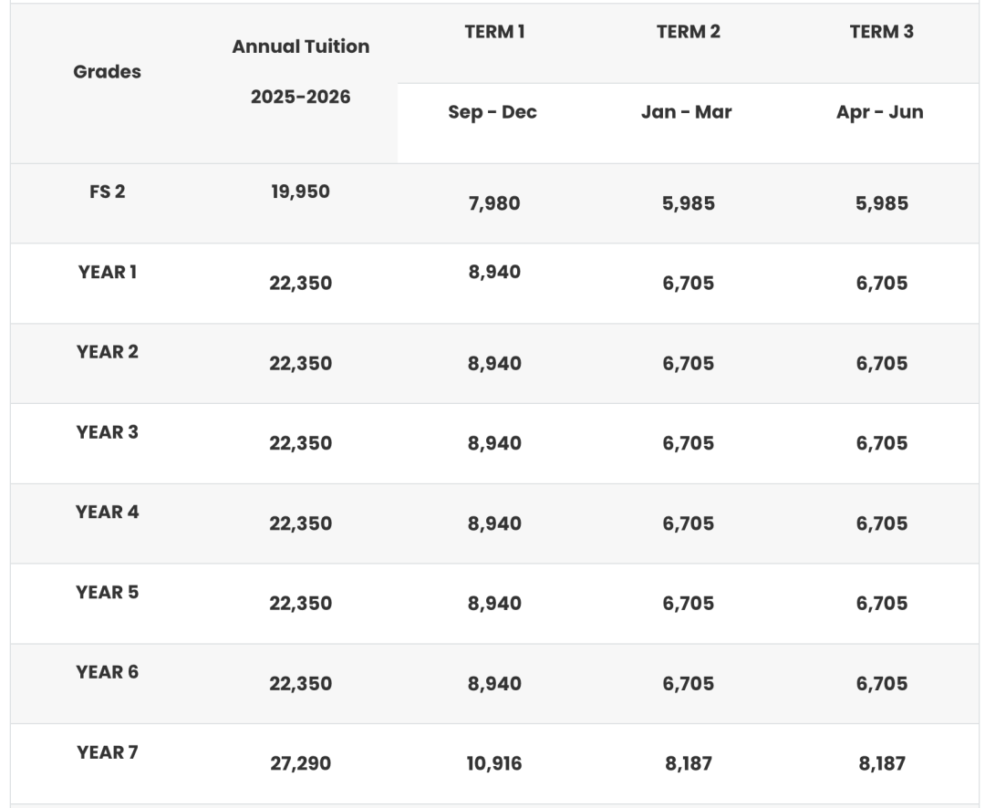Click the Sep - Dec subheader cell
985x808 pixels.
pyautogui.click(x=493, y=112)
